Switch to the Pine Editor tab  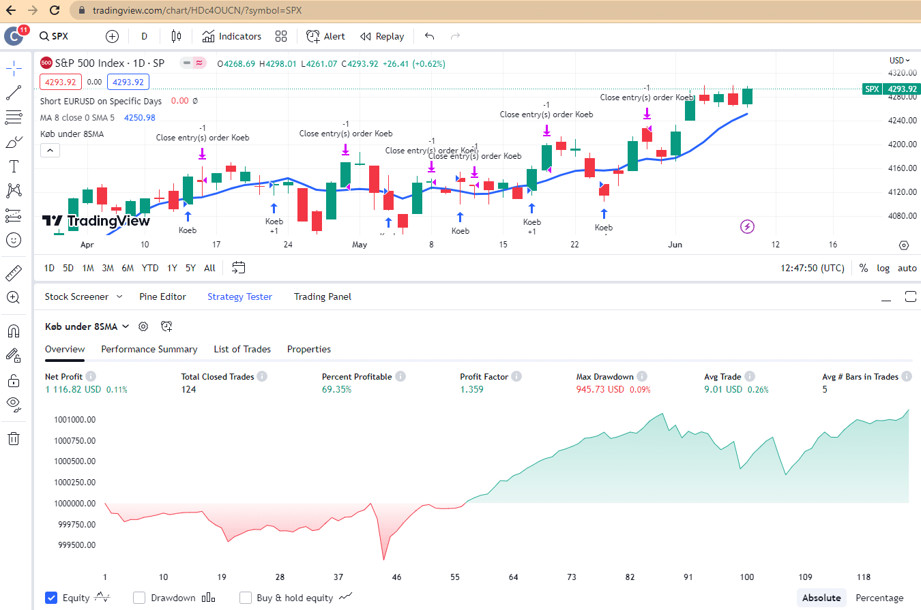click(162, 296)
